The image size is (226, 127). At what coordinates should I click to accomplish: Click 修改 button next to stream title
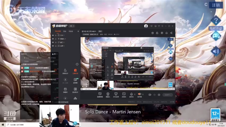100,31
